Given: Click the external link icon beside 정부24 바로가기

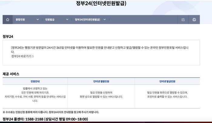Looking at the screenshot, I should [33, 56].
